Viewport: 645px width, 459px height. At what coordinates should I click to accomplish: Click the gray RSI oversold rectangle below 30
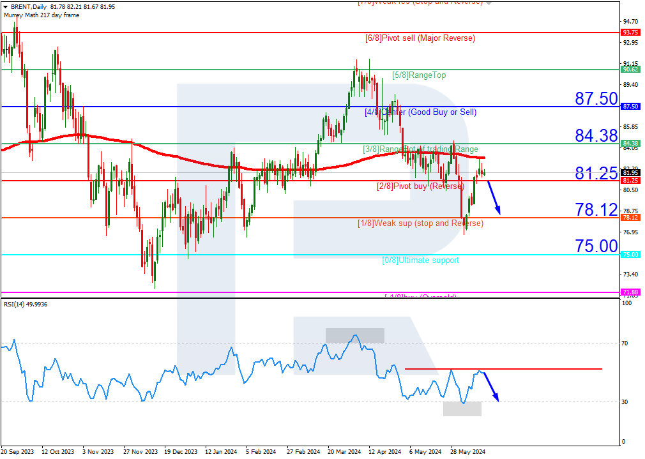pos(462,409)
